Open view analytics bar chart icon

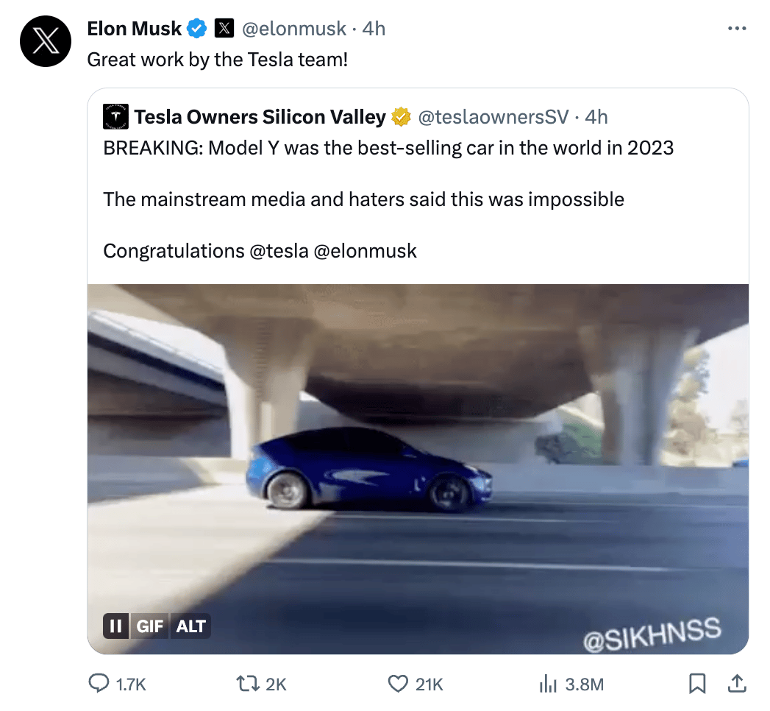(x=548, y=684)
